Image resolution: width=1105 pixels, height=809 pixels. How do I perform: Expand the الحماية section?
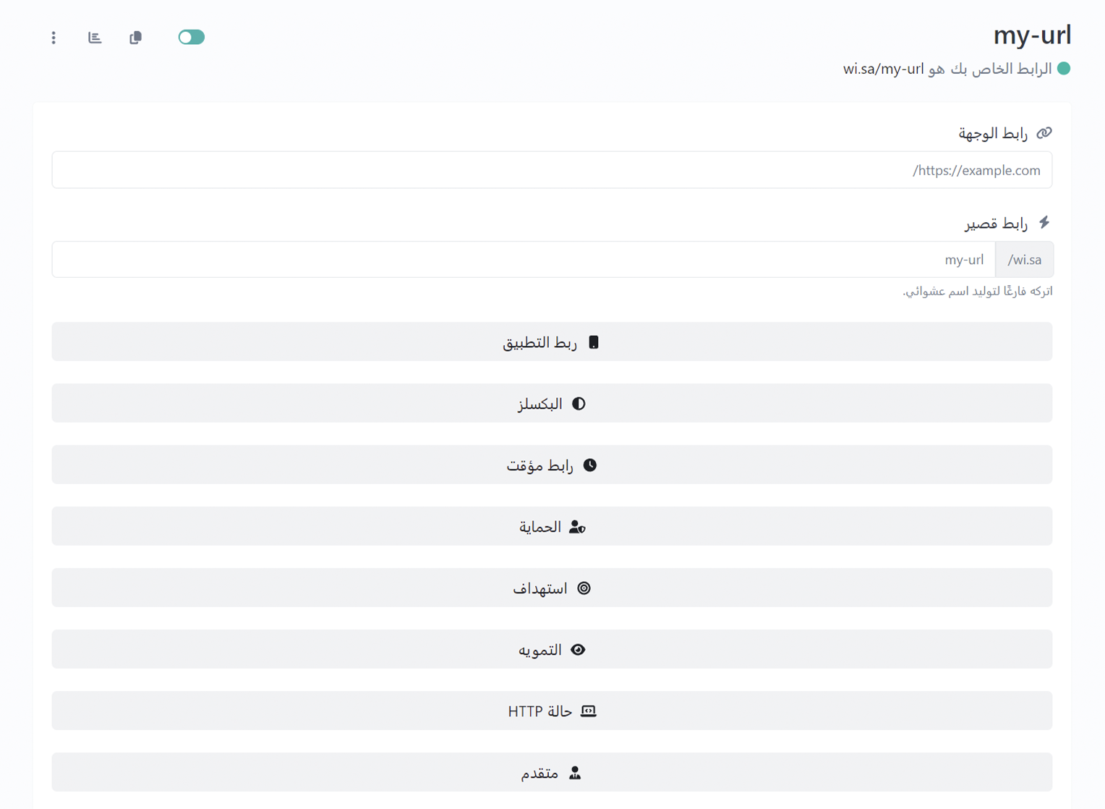pyautogui.click(x=552, y=526)
